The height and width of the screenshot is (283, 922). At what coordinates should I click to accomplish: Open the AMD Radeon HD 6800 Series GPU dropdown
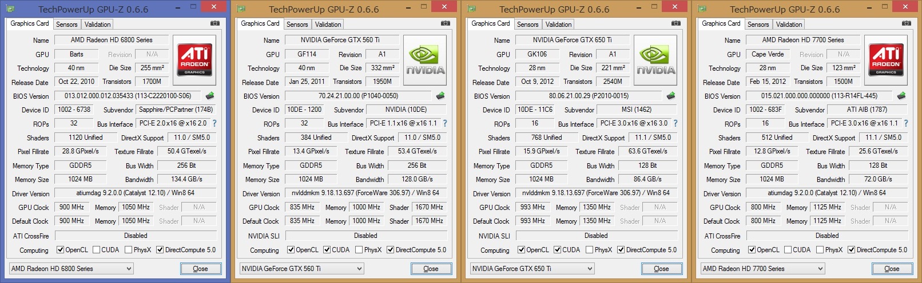pos(71,268)
